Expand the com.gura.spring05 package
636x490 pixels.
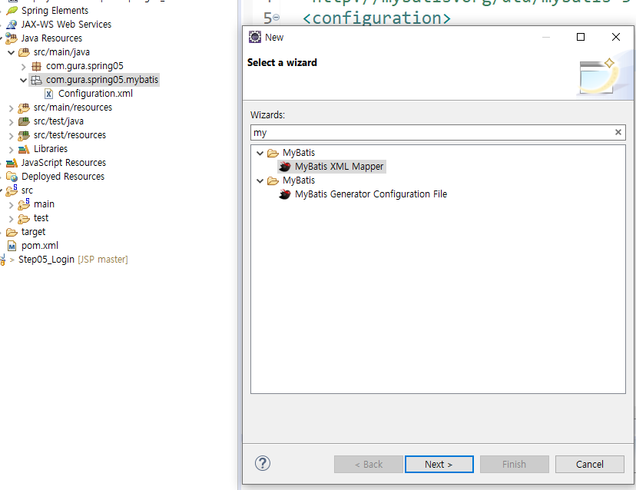point(24,67)
